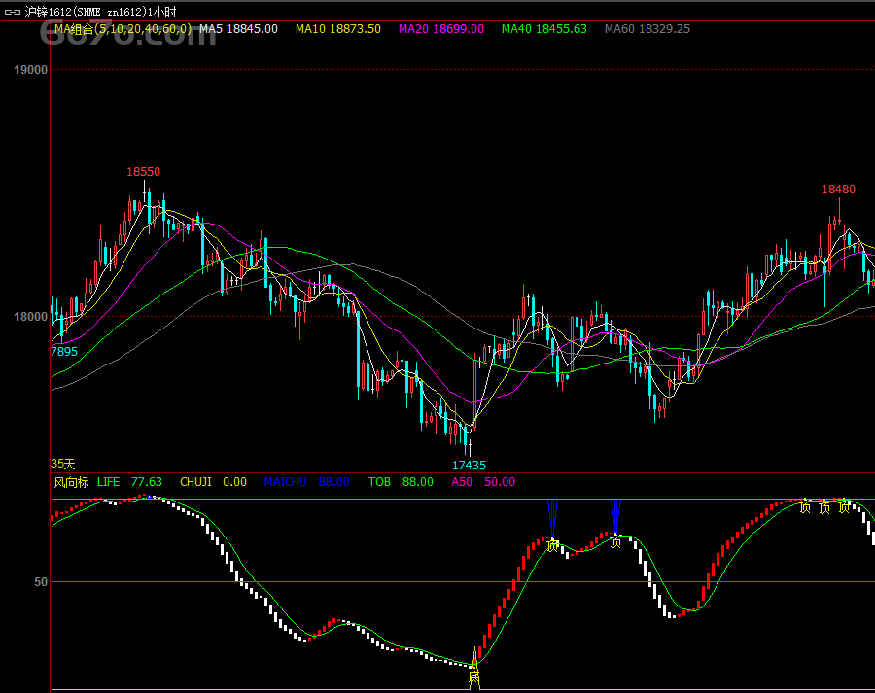Click the second 顶 marker under blue spike
The height and width of the screenshot is (693, 875).
pos(615,541)
